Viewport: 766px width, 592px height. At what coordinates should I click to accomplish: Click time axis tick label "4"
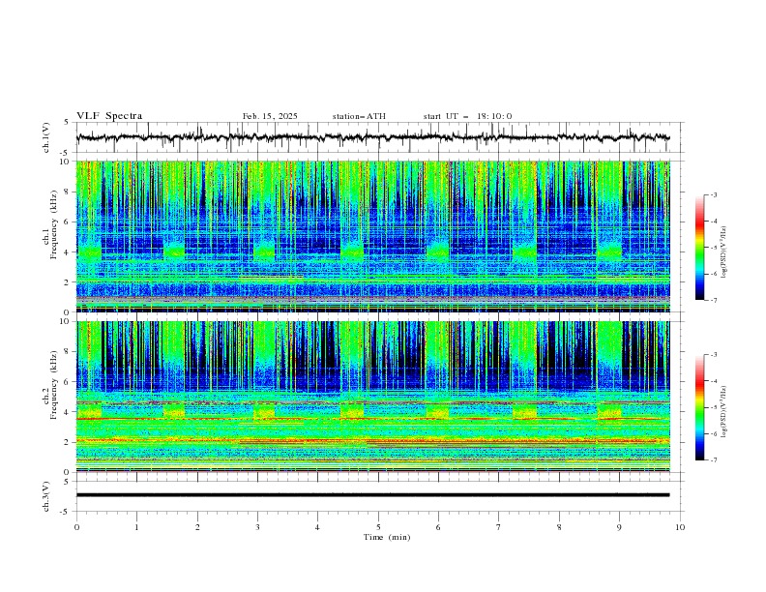click(x=317, y=527)
